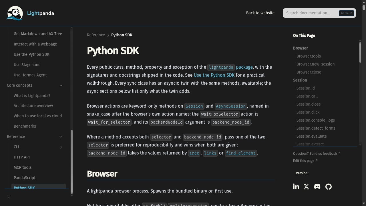Screen dimensions: 366x206
Task: Focus the Search documentation field
Action: coord(319,13)
